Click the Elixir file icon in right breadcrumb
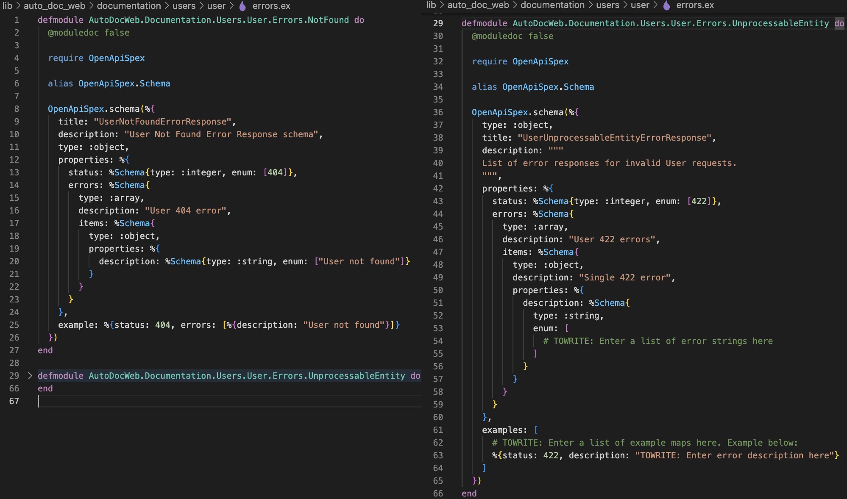Viewport: 847px width, 499px height. click(666, 5)
